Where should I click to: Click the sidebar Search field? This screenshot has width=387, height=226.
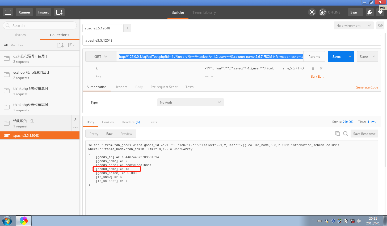pos(40,25)
